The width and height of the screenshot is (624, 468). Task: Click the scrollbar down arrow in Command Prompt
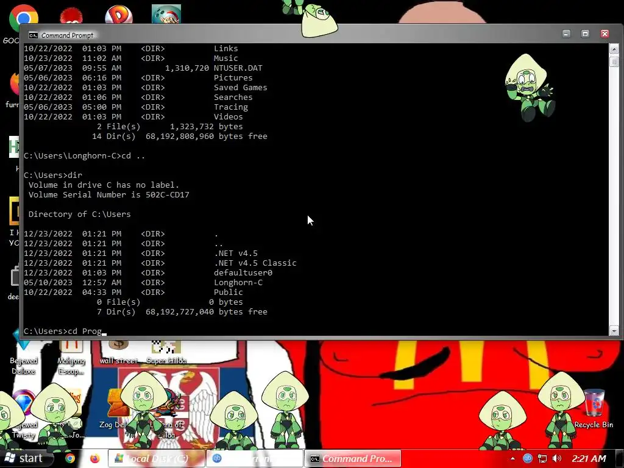click(614, 331)
